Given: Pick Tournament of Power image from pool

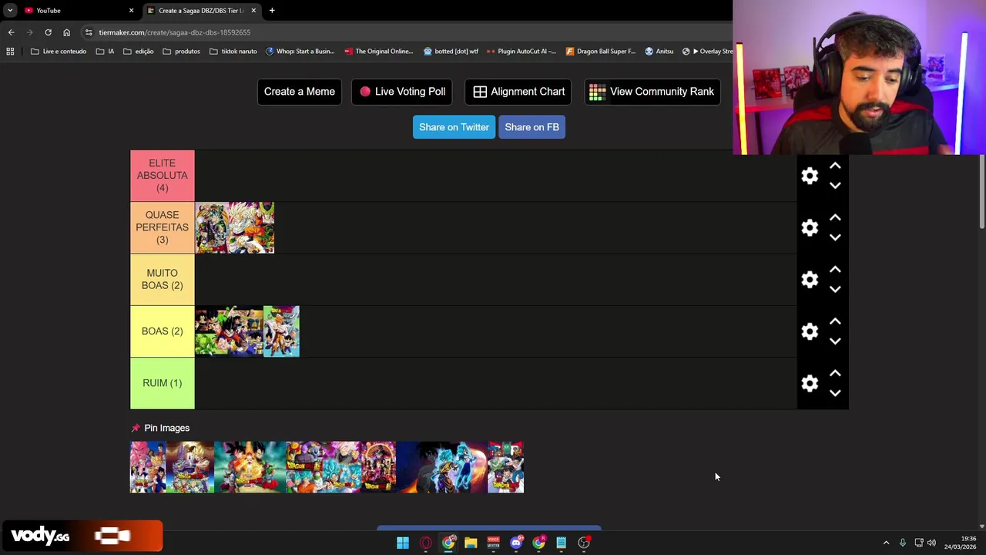Looking at the screenshot, I should tap(378, 467).
